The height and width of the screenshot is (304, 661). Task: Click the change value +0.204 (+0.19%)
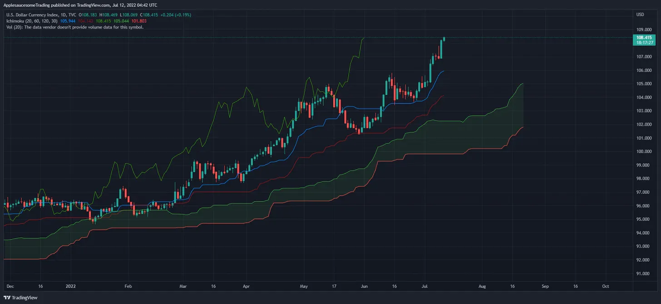point(175,15)
